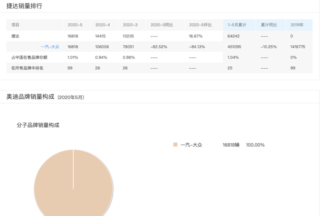Click the 1416775 cell
The width and height of the screenshot is (320, 216).
point(298,47)
